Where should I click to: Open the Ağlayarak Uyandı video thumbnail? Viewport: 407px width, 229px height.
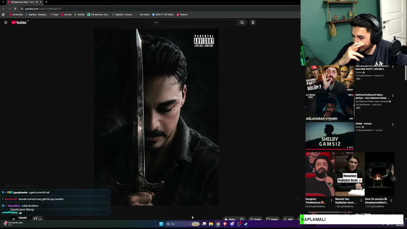pos(330,107)
